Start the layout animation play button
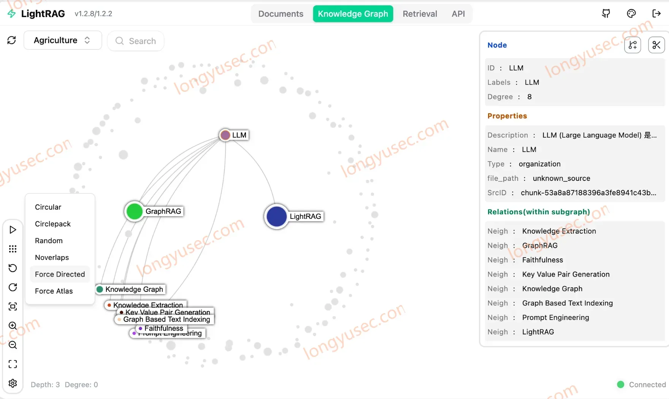669x399 pixels. pos(13,230)
